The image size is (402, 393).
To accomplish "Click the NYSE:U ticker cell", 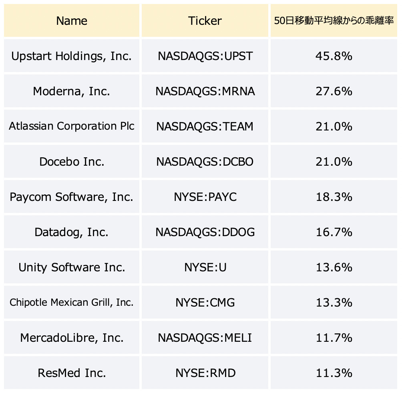I will (x=205, y=267).
